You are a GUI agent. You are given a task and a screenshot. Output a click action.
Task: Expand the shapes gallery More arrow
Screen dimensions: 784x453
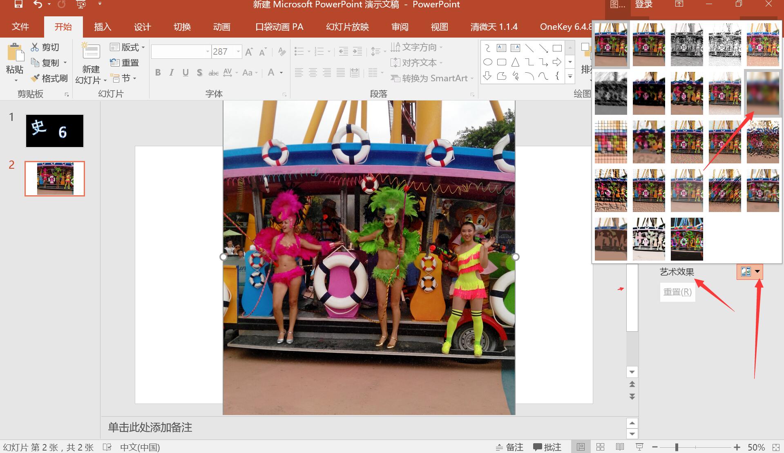(x=570, y=76)
